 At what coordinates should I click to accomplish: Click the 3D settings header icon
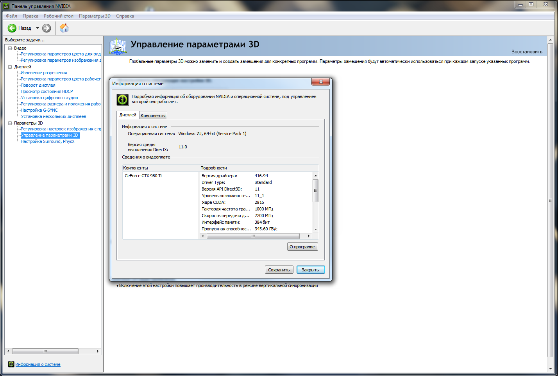click(118, 46)
